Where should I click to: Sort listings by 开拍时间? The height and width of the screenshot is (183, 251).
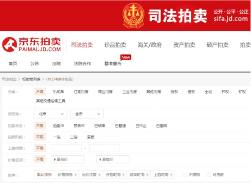pyautogui.click(x=115, y=175)
